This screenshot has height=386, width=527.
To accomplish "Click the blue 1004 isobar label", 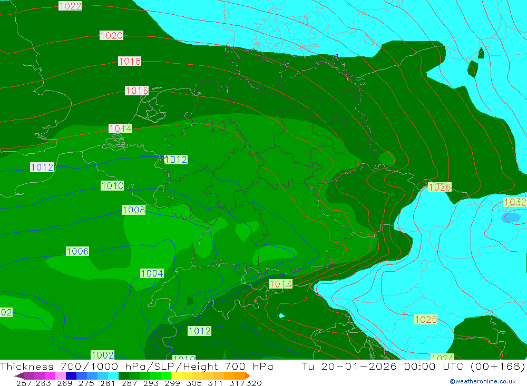I will tap(152, 273).
